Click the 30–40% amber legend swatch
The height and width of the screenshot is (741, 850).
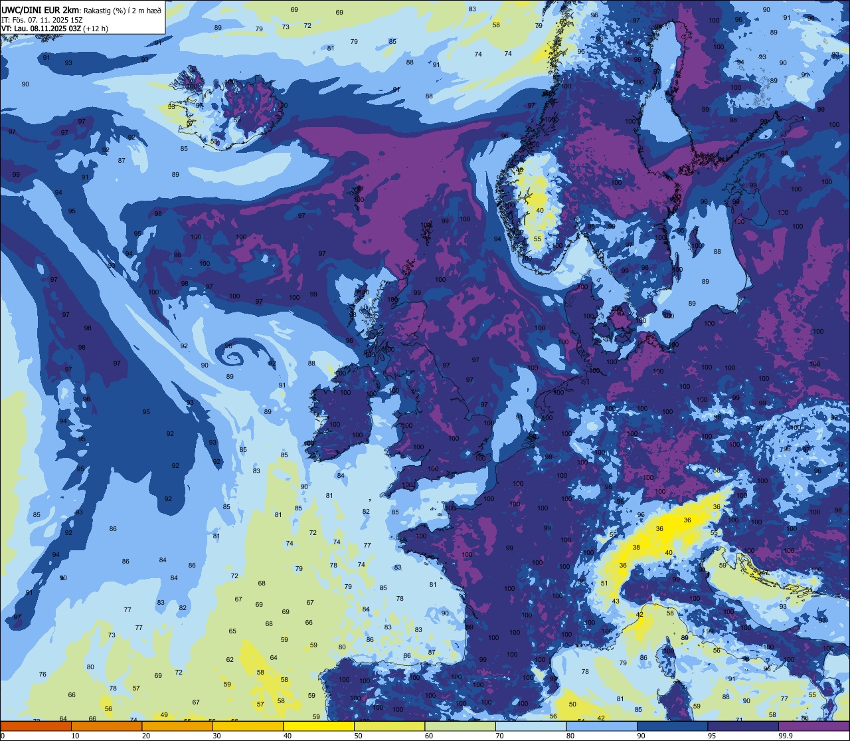point(248,726)
